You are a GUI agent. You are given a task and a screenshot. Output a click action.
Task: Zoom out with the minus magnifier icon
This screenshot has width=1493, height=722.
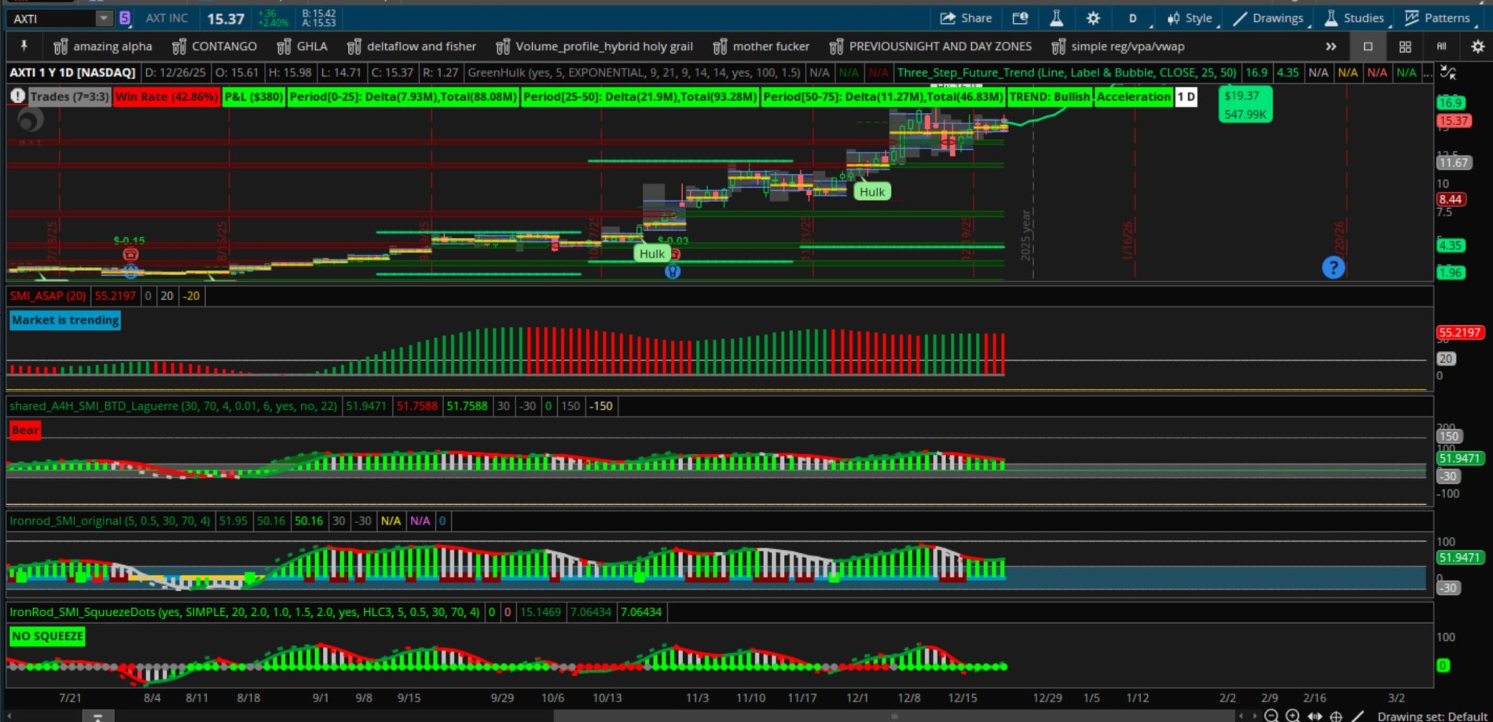pos(1271,716)
